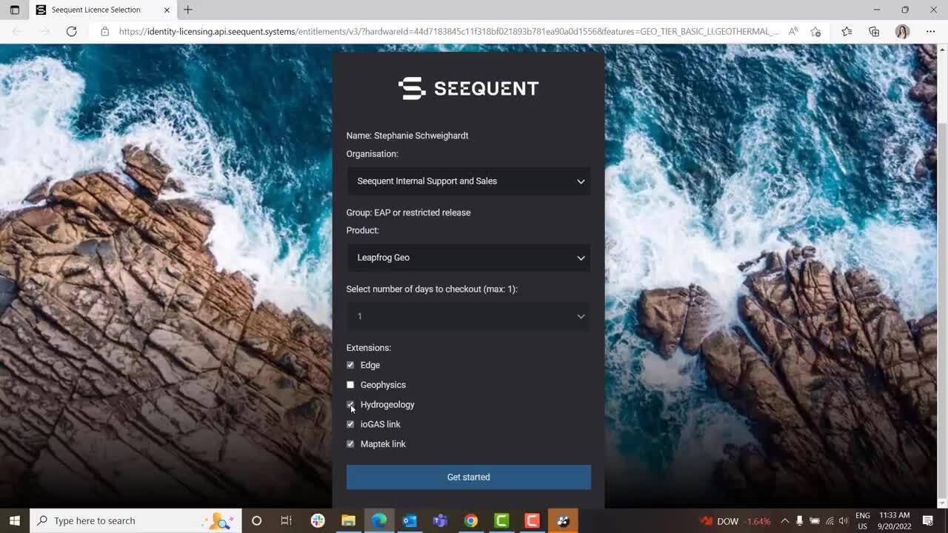View site information via the lock icon
The image size is (948, 533).
coord(104,31)
